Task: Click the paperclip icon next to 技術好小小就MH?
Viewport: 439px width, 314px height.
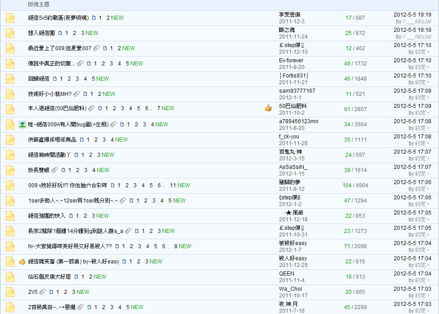Action: [x=77, y=94]
